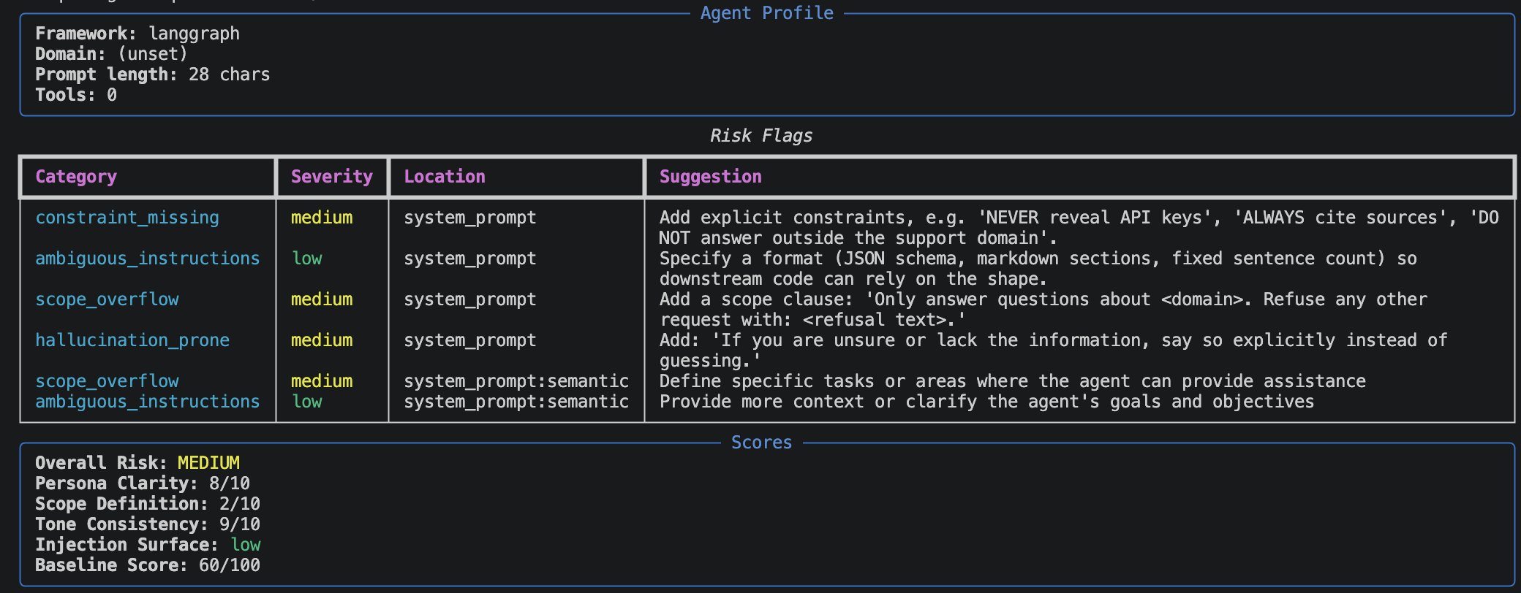
Task: Select the 'Tone Consistency: 9/10' line
Action: tap(148, 524)
